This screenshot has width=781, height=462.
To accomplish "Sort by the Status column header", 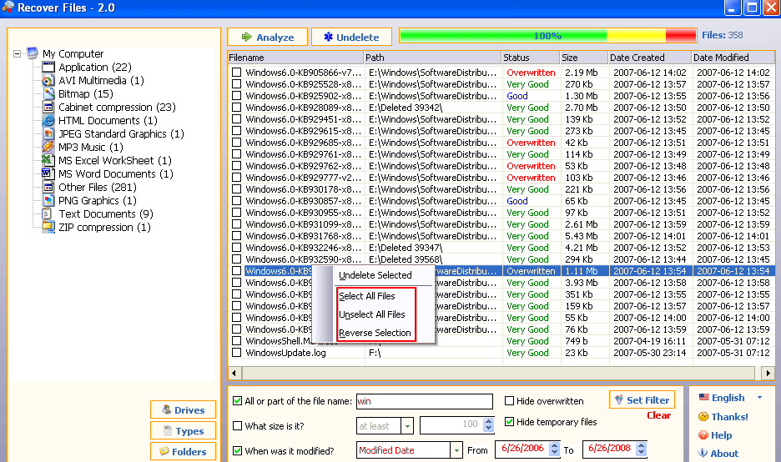I will [x=531, y=58].
